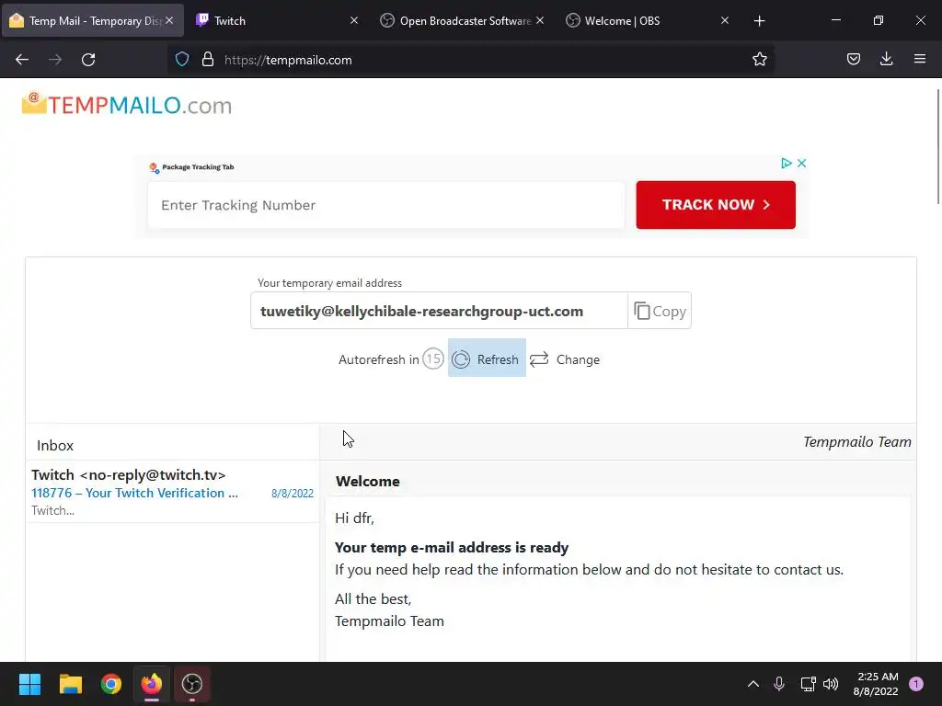Click the temporary email address field
Image resolution: width=942 pixels, height=706 pixels.
point(439,311)
